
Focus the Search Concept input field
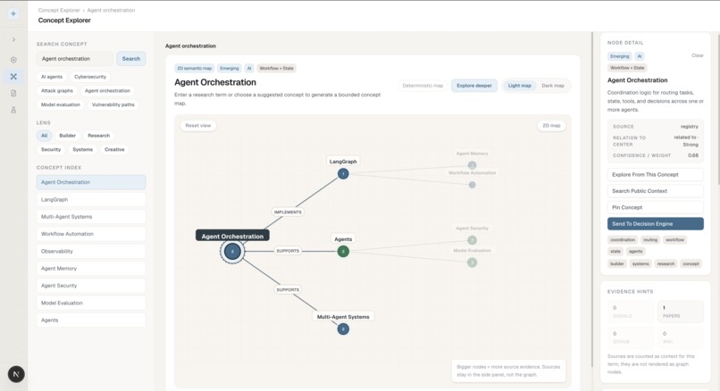(x=75, y=59)
